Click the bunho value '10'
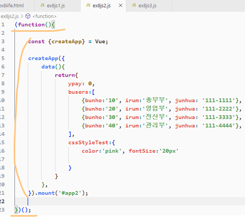 click(x=112, y=100)
